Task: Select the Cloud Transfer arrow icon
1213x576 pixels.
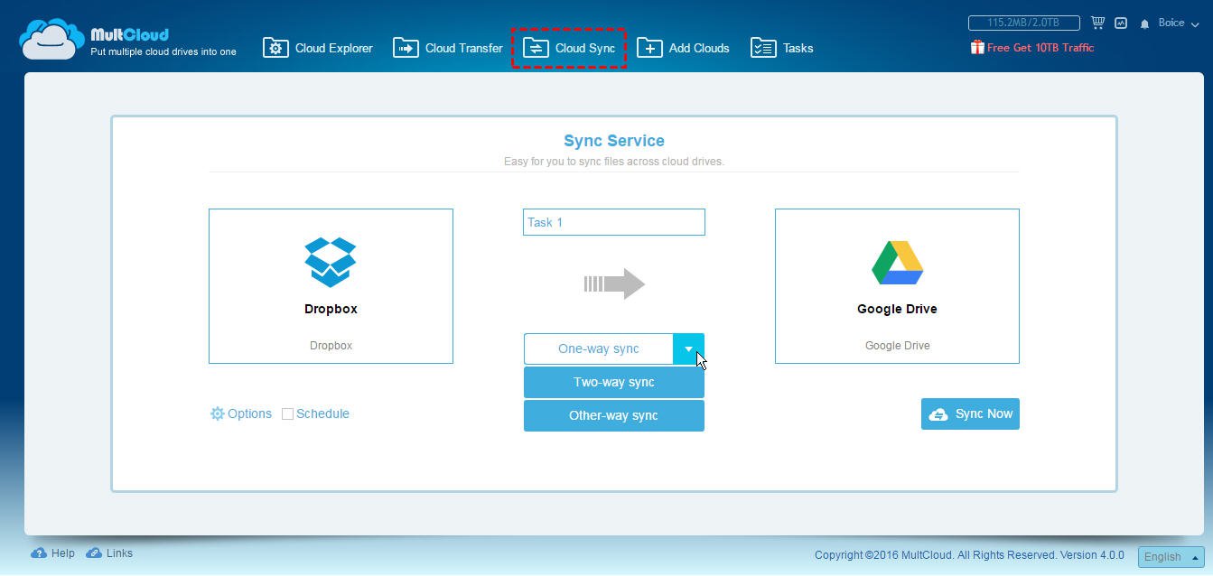Action: coord(406,48)
